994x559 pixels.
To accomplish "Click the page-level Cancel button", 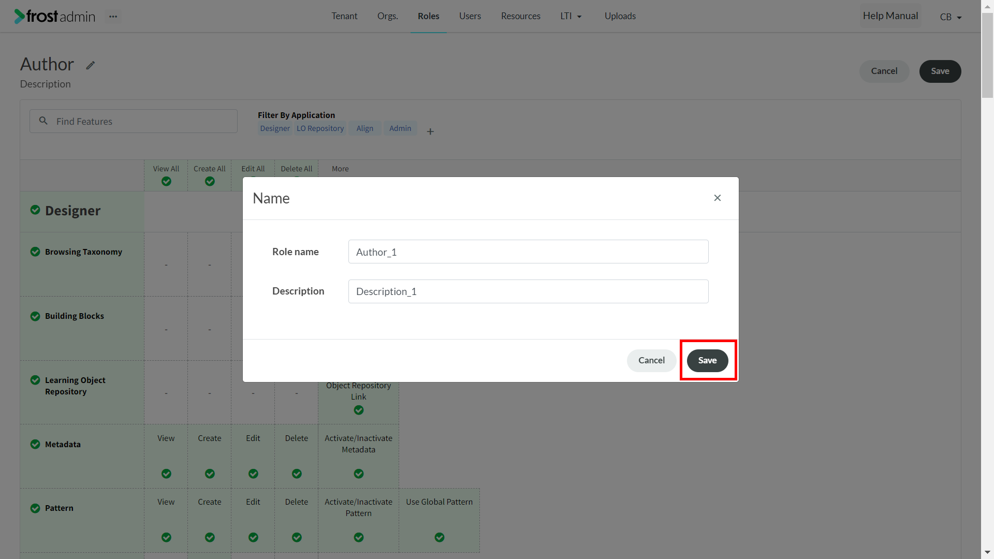I will (884, 71).
